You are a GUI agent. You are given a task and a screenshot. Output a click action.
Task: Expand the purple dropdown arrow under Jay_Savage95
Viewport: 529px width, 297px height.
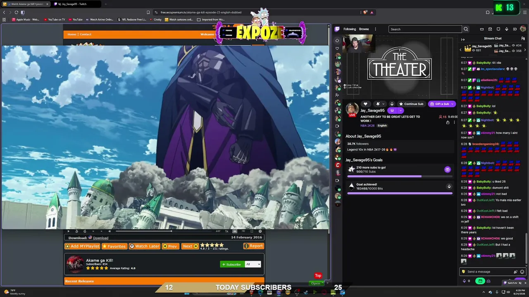pyautogui.click(x=400, y=111)
